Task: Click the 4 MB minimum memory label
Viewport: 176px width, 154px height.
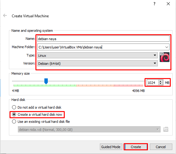Action: [15, 91]
